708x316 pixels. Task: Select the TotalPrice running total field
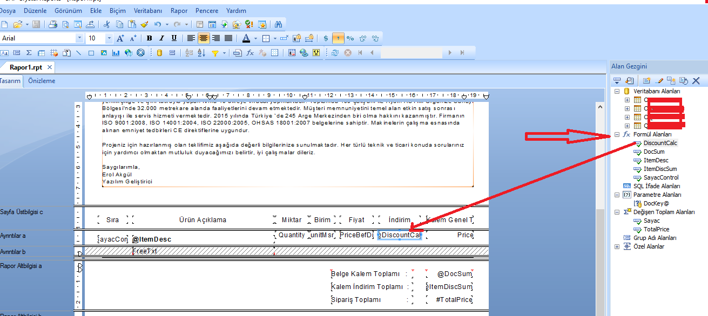pos(657,229)
